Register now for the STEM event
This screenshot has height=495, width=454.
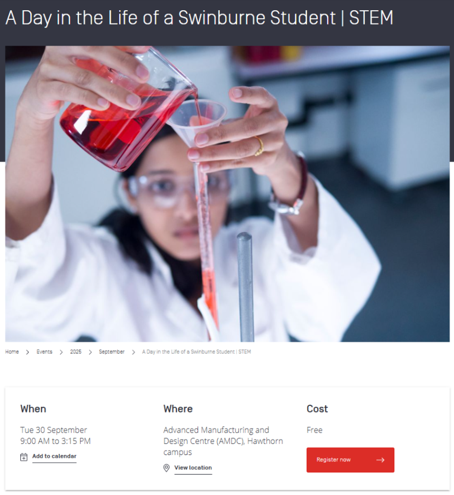350,460
